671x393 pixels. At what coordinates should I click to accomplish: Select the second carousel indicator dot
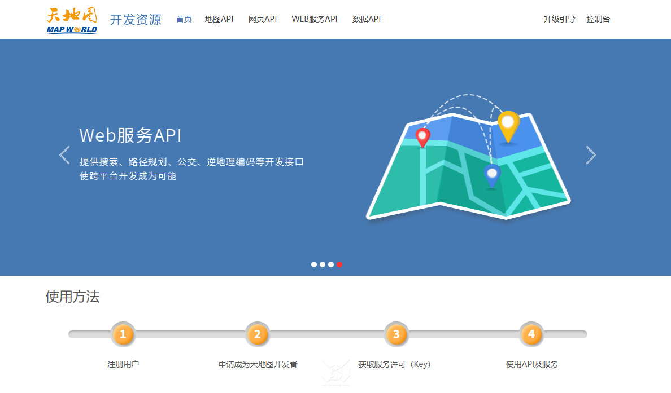click(x=323, y=264)
